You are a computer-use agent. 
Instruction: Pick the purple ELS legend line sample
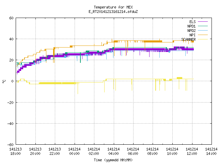pyautogui.click(x=203, y=22)
